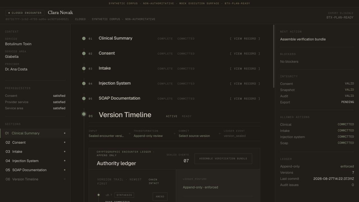Screen dimensions: 359x202
Task: Assemble the verification bundle
Action: coord(223,159)
